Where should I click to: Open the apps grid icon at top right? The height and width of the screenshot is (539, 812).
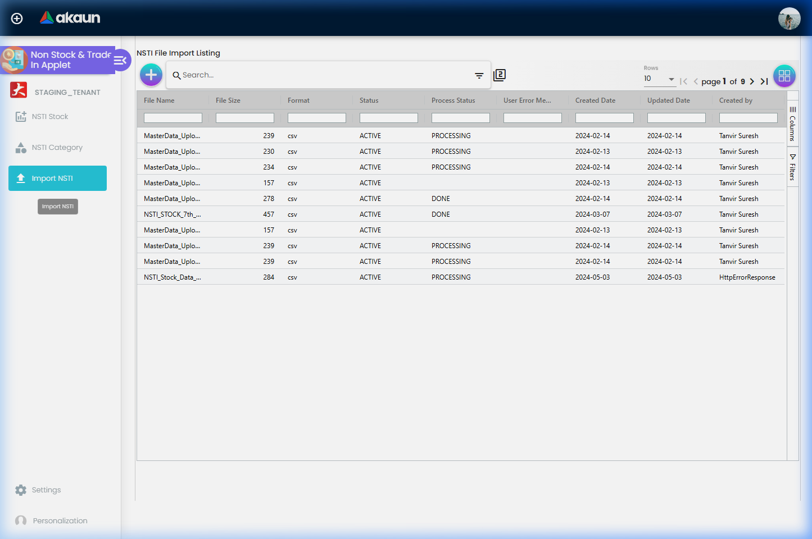click(784, 76)
